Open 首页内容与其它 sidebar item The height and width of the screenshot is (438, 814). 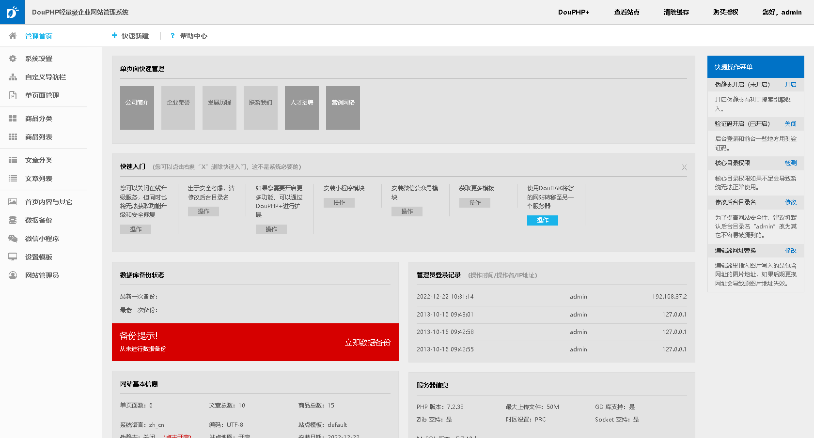(x=49, y=202)
